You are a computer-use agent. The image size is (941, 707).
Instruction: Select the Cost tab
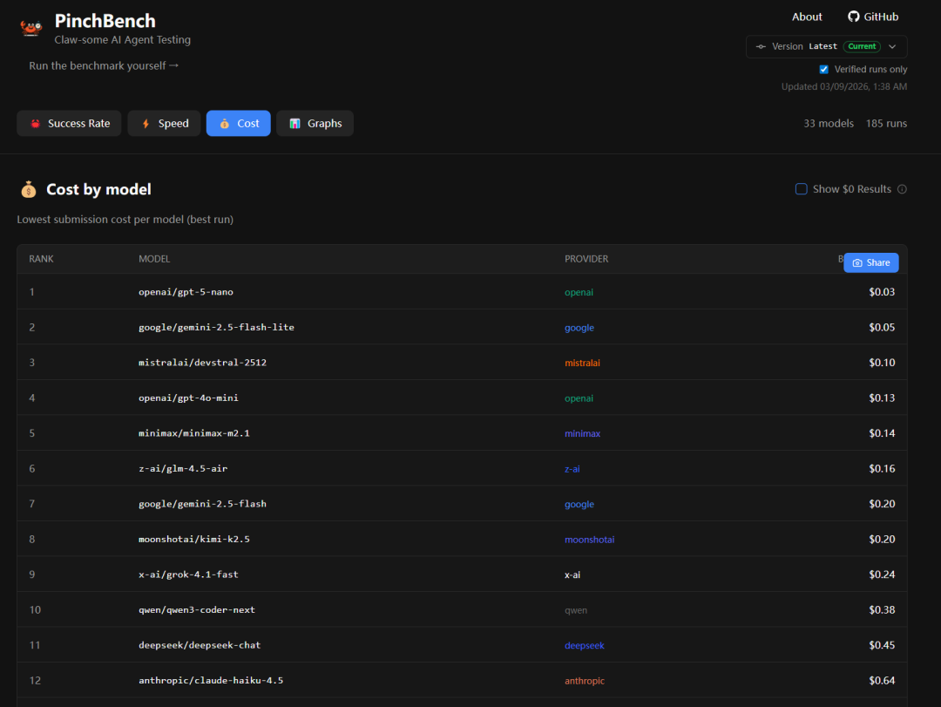(x=238, y=124)
